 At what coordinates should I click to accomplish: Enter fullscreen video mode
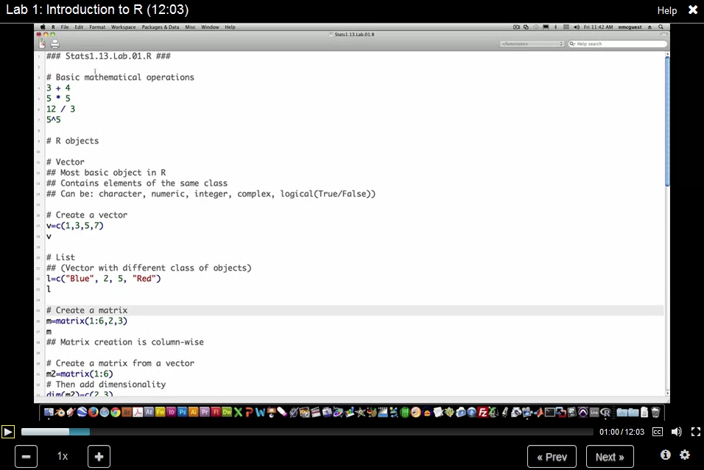695,432
